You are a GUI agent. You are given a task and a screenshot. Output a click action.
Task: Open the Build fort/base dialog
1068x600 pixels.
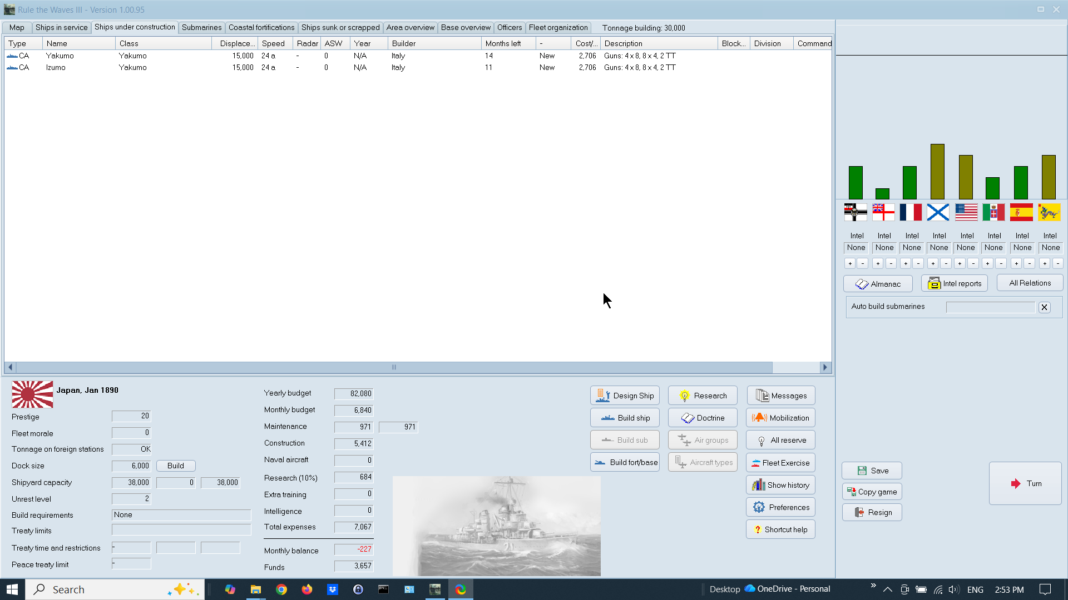[x=625, y=462]
